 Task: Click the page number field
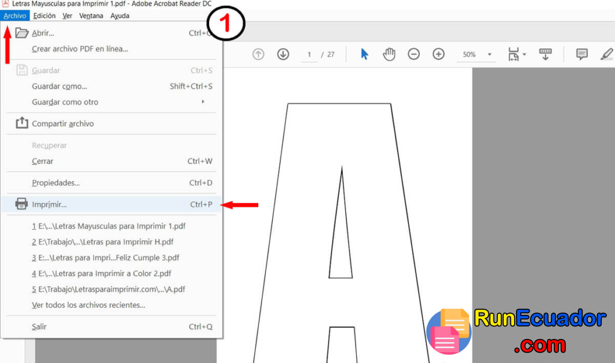click(309, 55)
